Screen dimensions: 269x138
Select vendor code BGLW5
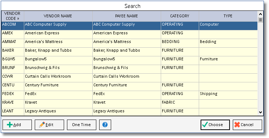coord(9,59)
